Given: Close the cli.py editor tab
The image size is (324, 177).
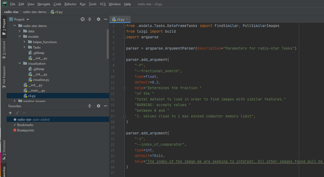Looking at the screenshot, I should tap(127, 19).
